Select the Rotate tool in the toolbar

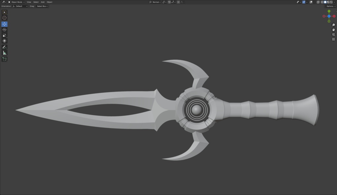(x=4, y=29)
